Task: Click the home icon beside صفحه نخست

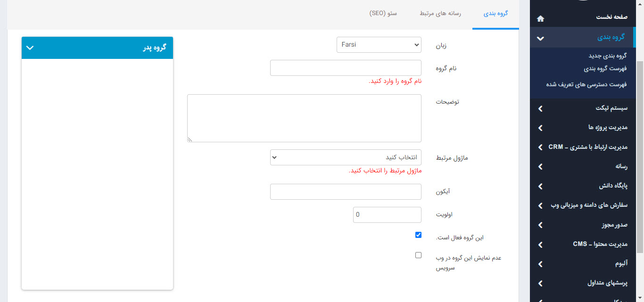Action: click(x=540, y=18)
